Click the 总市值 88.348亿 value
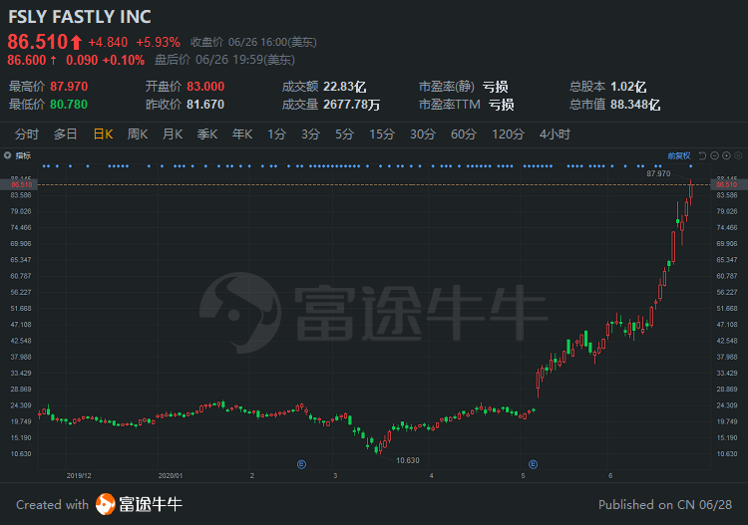The width and height of the screenshot is (748, 525). (635, 105)
